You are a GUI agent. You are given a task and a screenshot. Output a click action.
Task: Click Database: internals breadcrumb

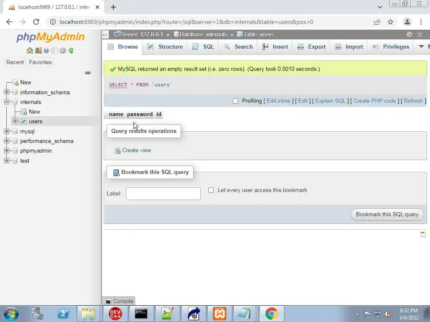click(x=203, y=34)
